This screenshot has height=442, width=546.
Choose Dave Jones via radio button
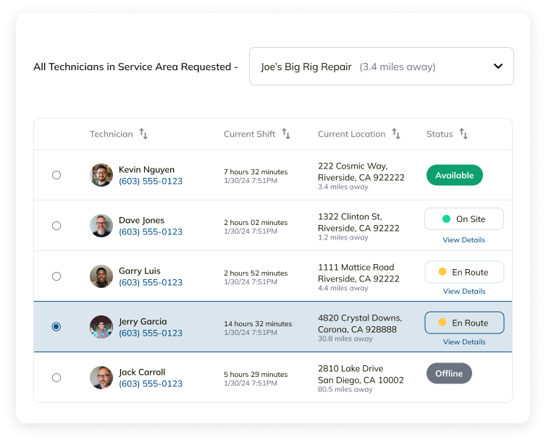(56, 226)
